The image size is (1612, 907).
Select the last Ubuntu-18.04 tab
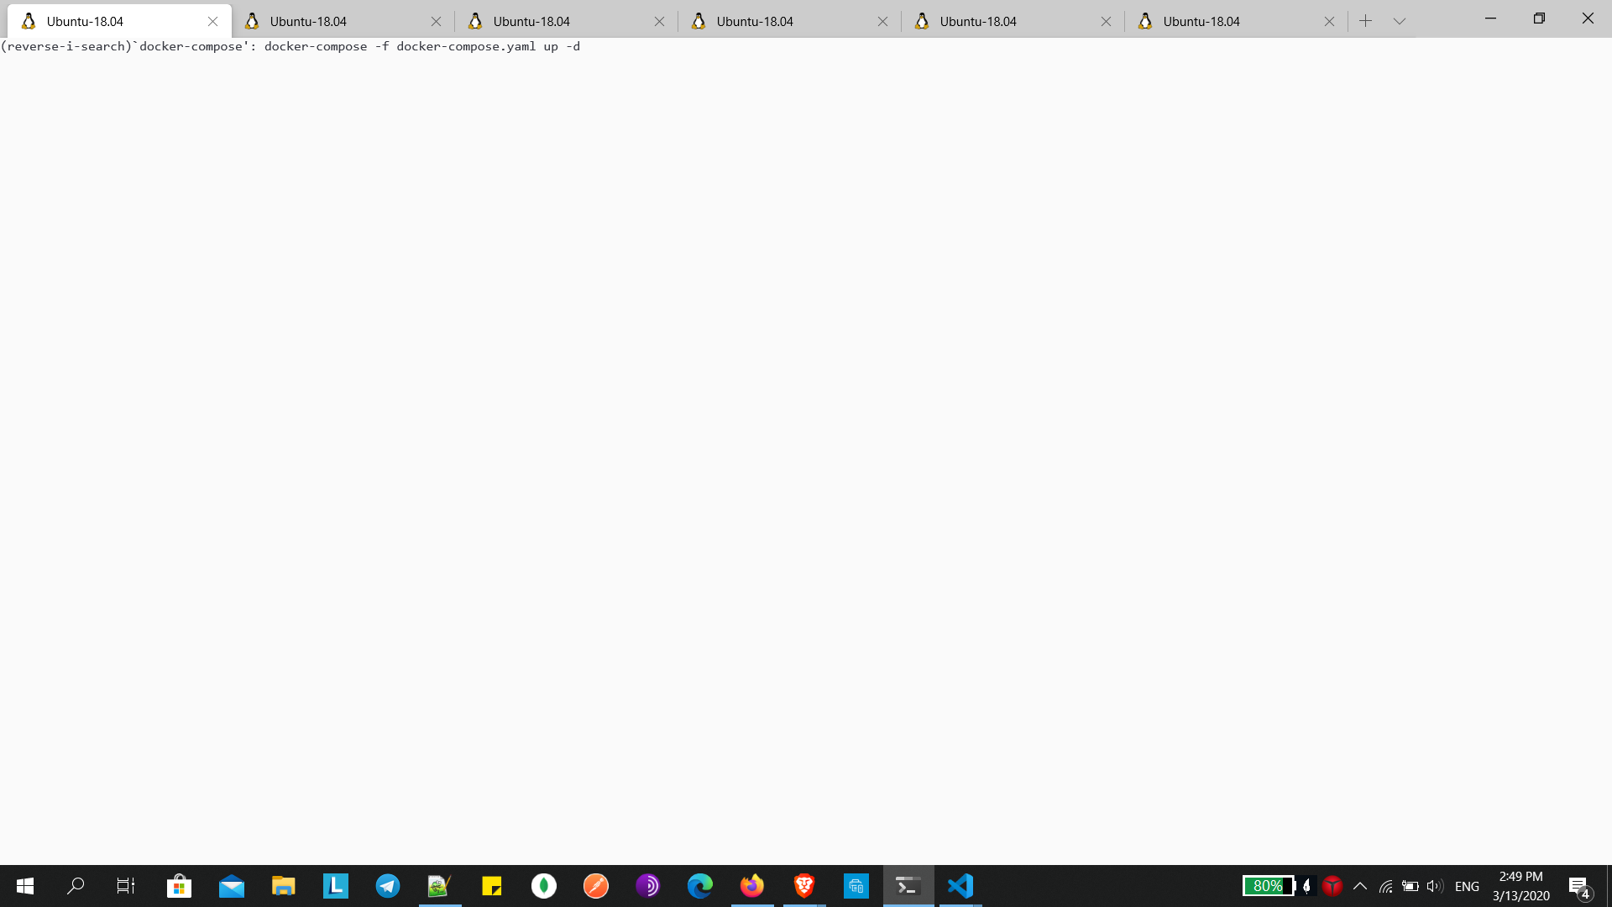pyautogui.click(x=1201, y=20)
